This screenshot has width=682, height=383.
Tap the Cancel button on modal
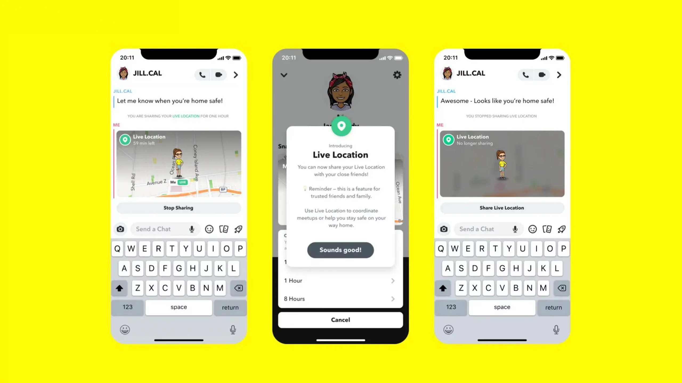click(x=340, y=320)
